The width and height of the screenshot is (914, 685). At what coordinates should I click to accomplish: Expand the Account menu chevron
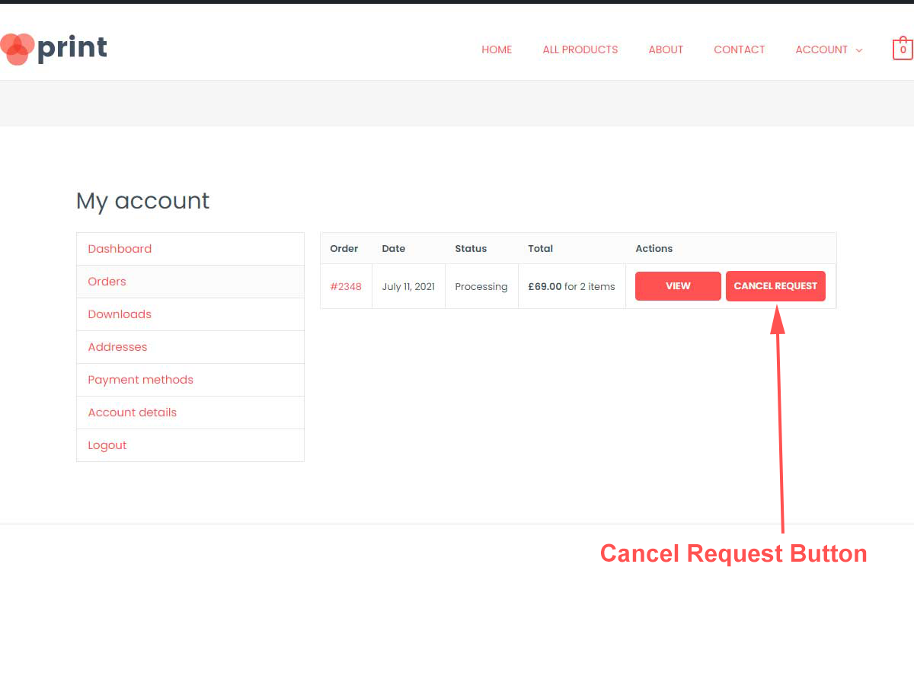(859, 50)
